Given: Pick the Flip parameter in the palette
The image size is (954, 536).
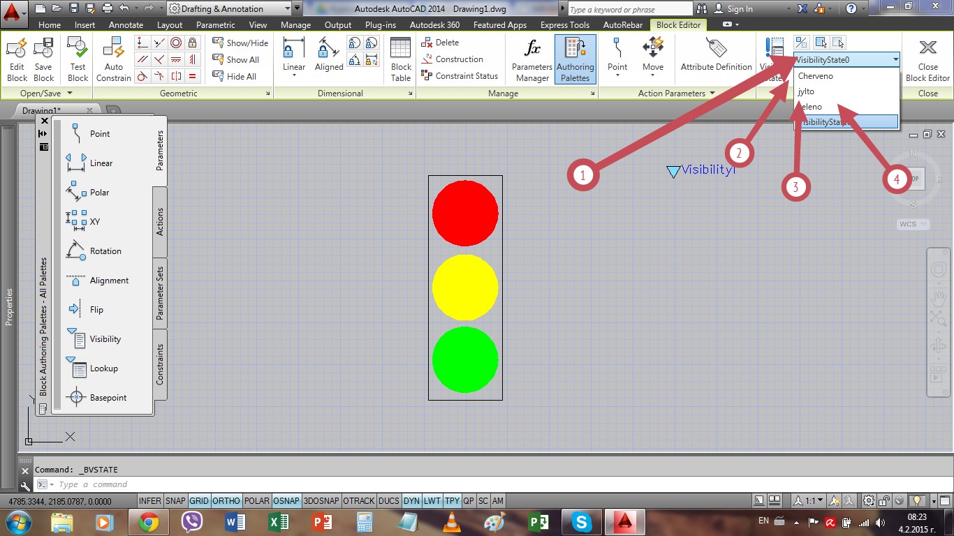Looking at the screenshot, I should [x=85, y=309].
